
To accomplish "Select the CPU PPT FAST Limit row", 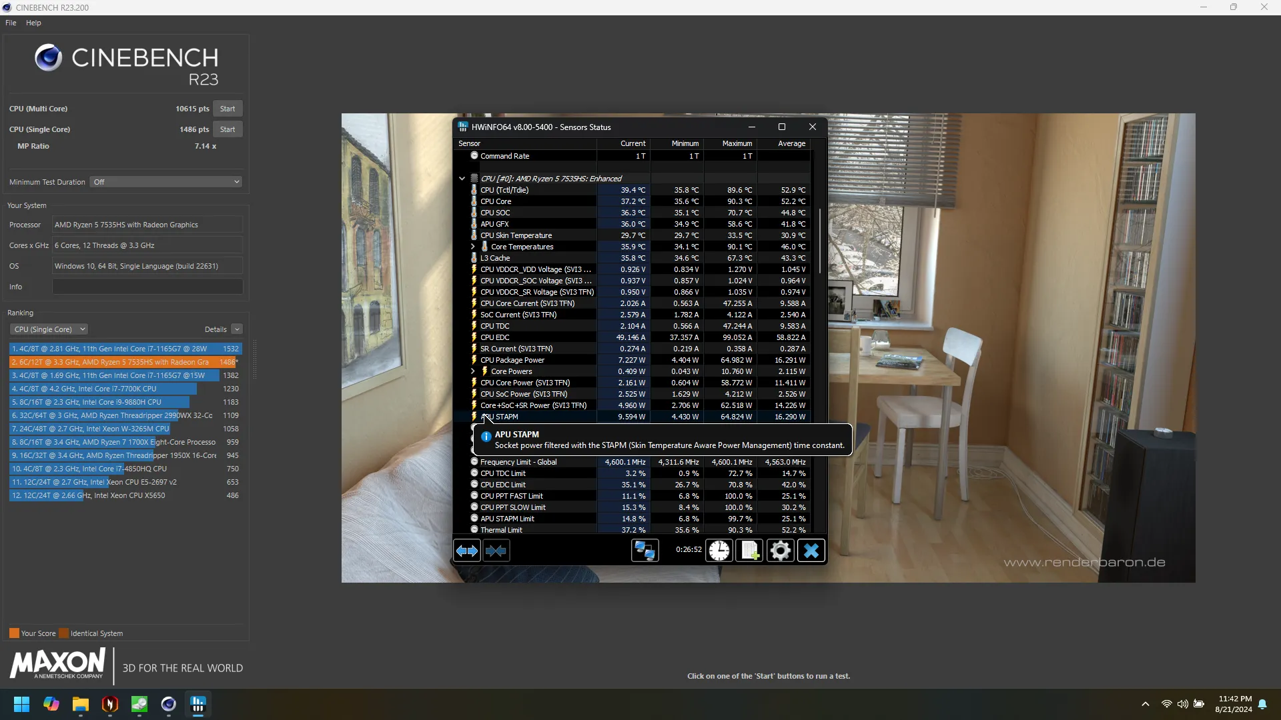I will click(x=632, y=496).
